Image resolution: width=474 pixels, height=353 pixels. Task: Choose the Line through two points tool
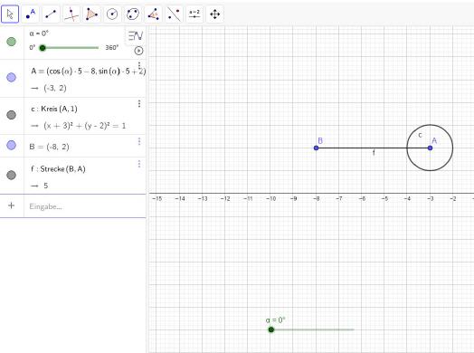tap(51, 14)
